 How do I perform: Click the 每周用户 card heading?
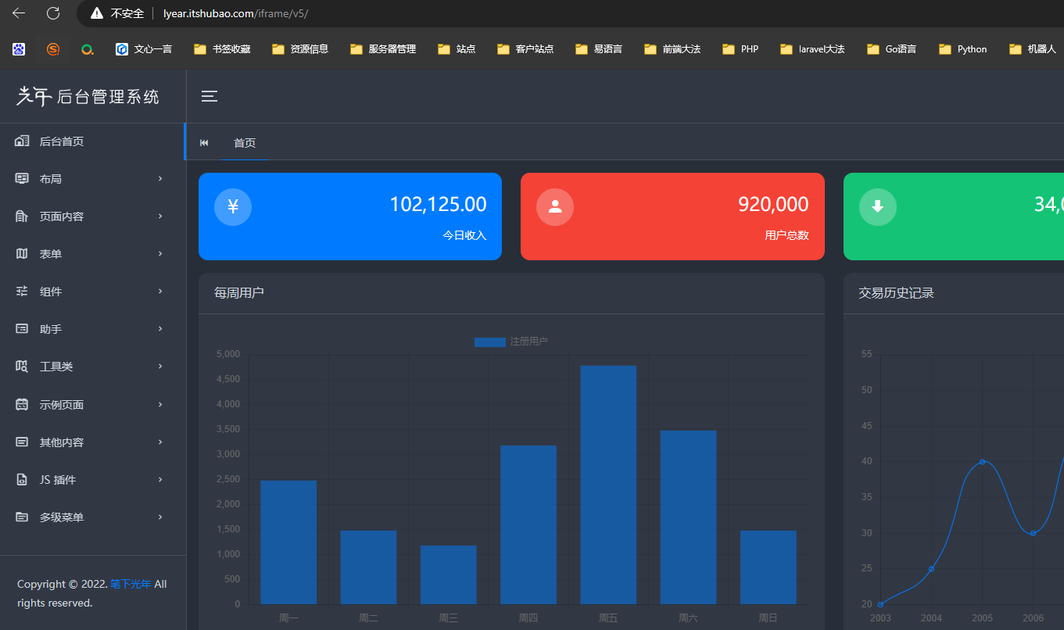239,293
